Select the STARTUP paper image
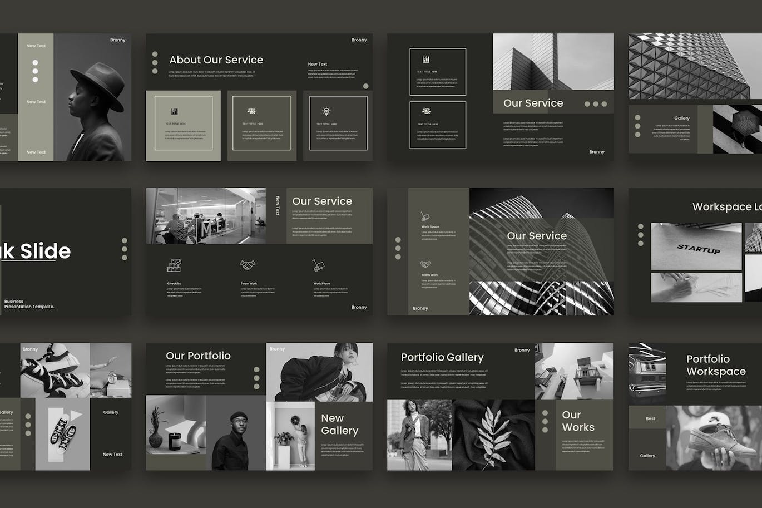Screen dimensions: 762x508 (696, 246)
